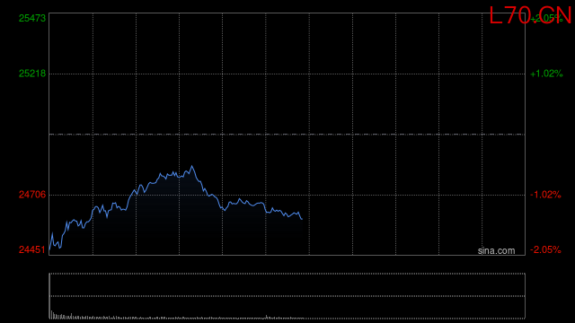Select the -2.05% percentage label
The height and width of the screenshot is (323, 575).
(x=545, y=249)
